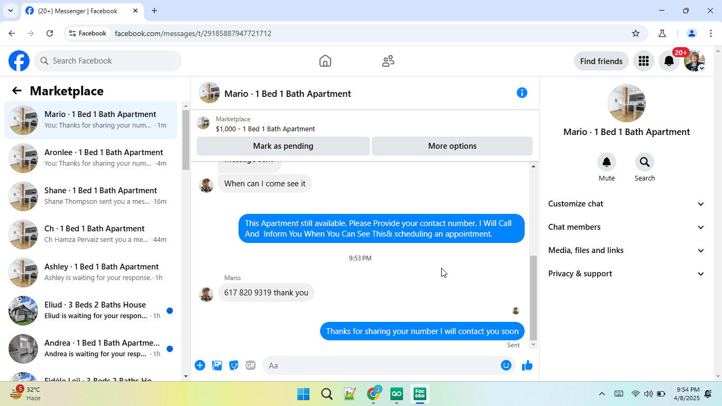Open the taskbar clock showing 9:54 PM
Image resolution: width=722 pixels, height=406 pixels.
tap(688, 394)
